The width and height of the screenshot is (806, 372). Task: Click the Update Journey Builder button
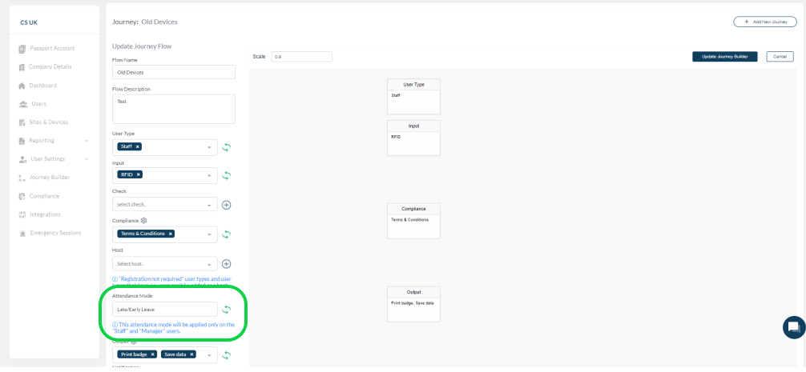(x=725, y=57)
